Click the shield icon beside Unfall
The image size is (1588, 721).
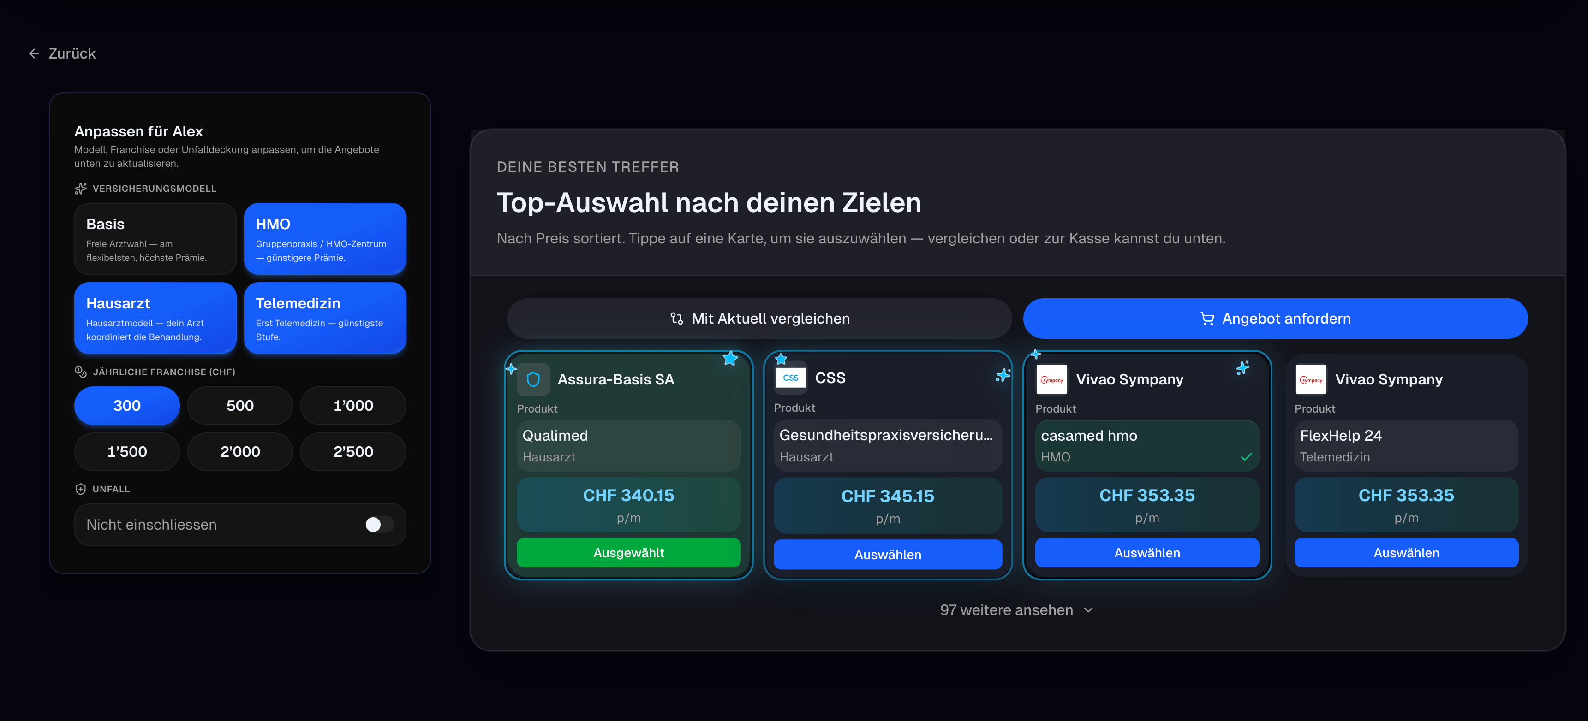(x=80, y=489)
